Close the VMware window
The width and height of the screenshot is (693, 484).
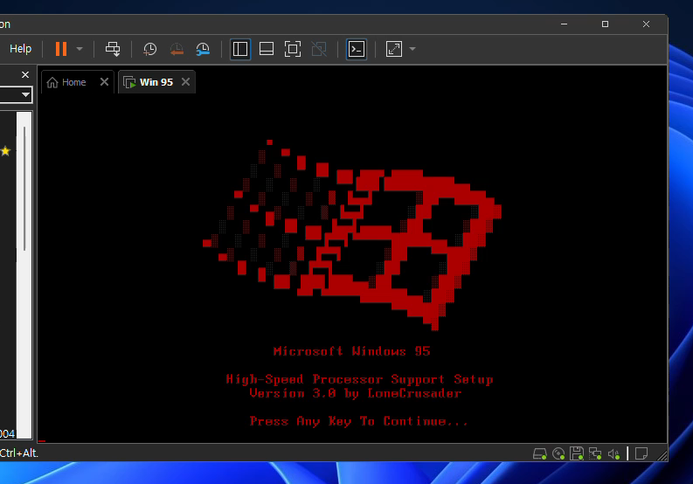pos(646,24)
